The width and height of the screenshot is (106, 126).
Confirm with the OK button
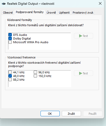point(50,114)
